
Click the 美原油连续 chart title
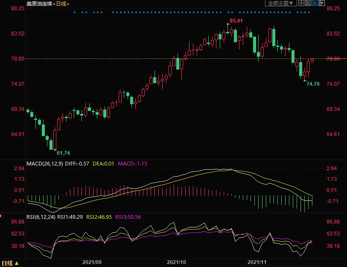click(39, 3)
